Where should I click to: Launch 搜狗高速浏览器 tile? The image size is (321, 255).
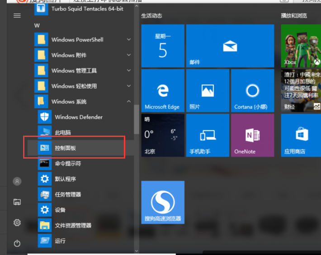pyautogui.click(x=163, y=202)
